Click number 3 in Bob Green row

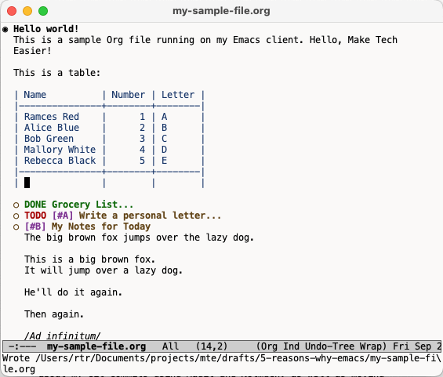[x=142, y=139]
